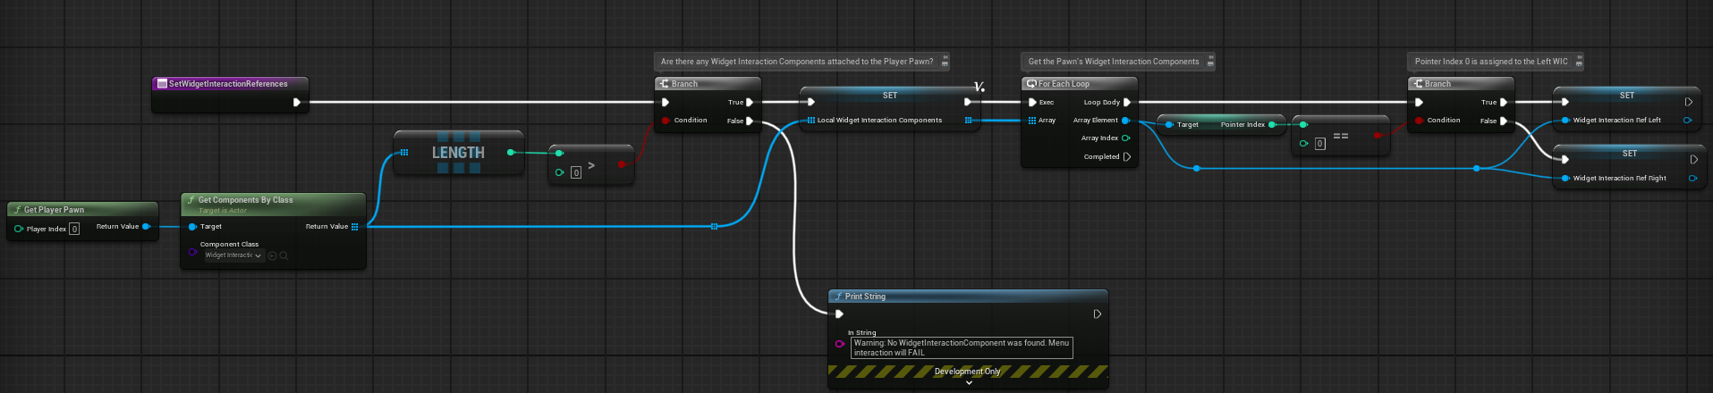Click the Loop Body exec pin

click(x=1127, y=103)
